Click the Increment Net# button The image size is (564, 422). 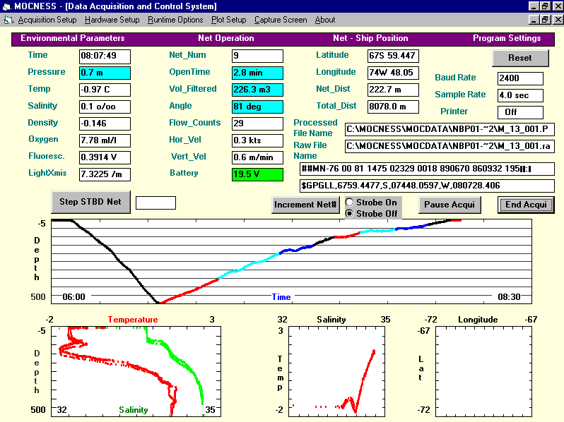305,205
